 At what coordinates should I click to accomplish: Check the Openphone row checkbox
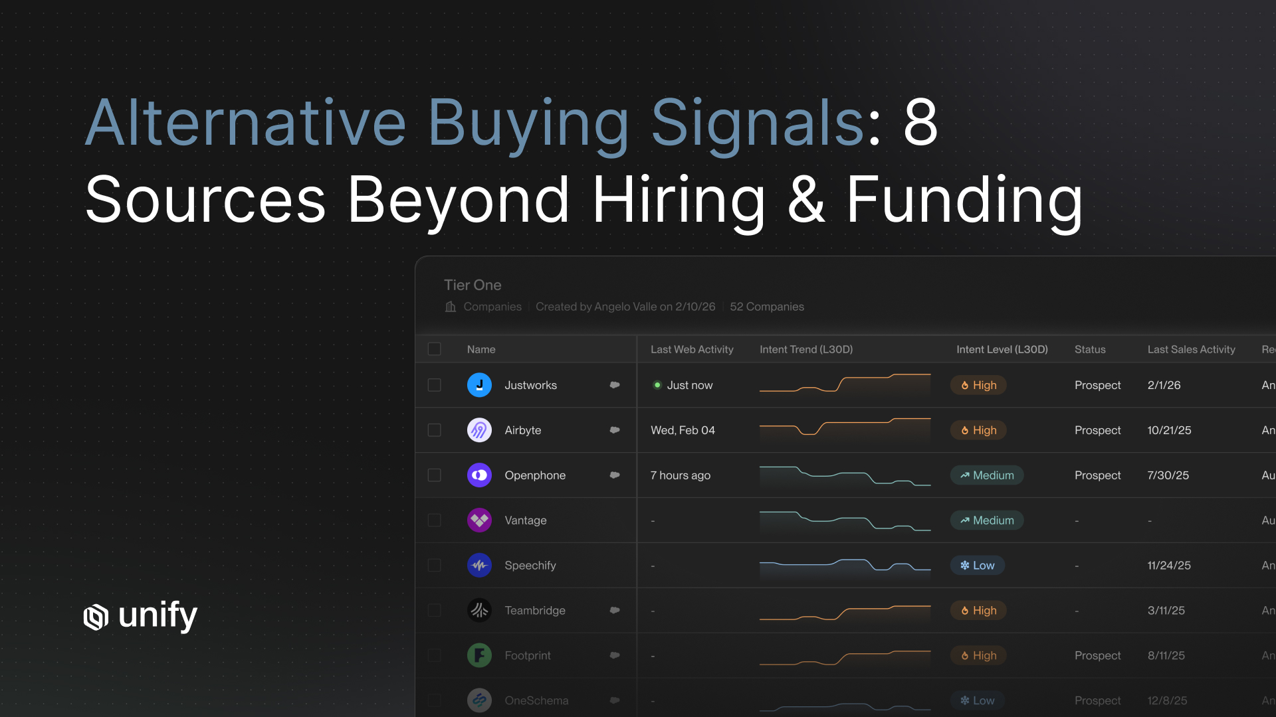(x=435, y=475)
